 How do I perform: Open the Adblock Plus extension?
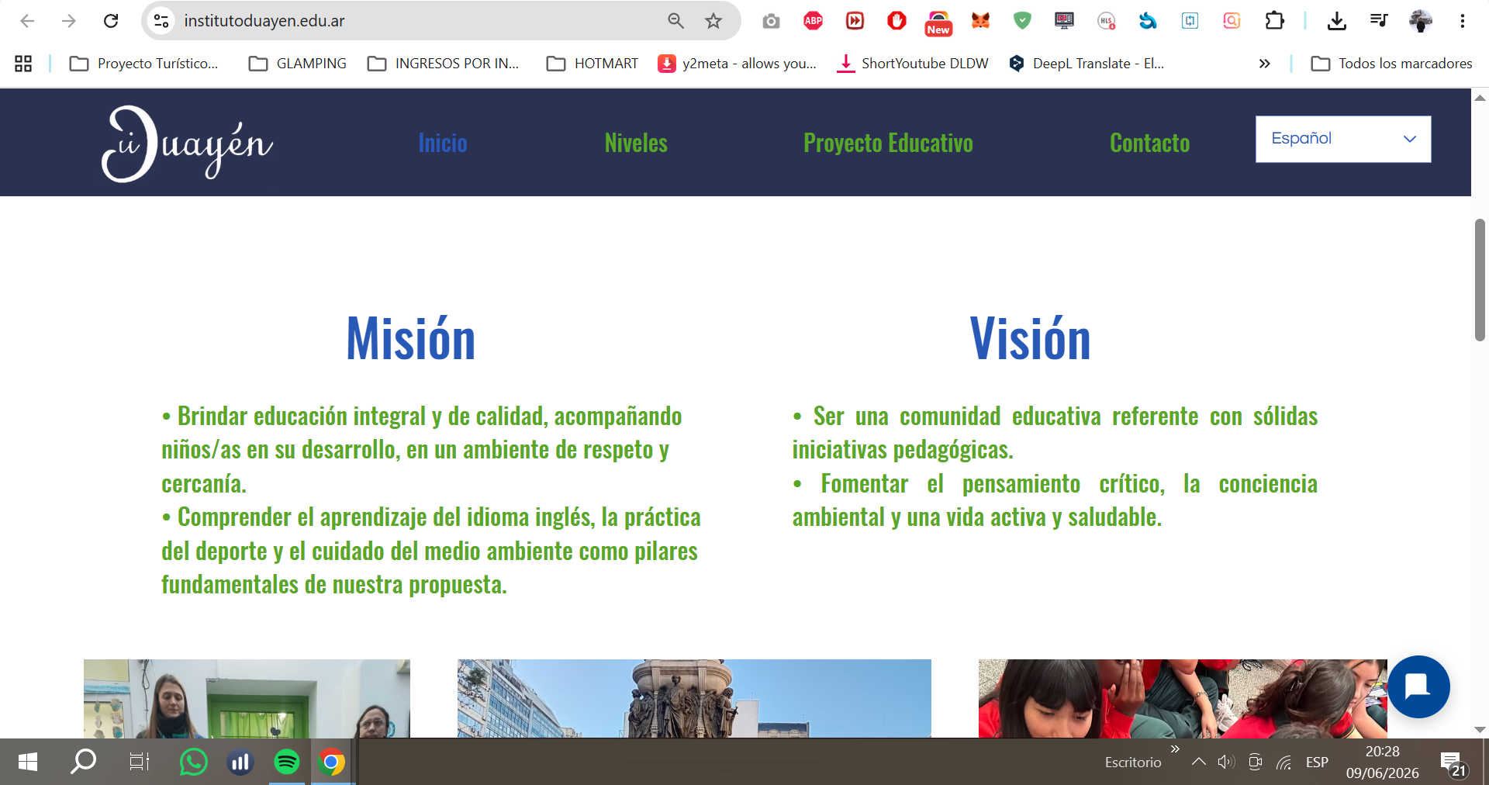[x=813, y=21]
